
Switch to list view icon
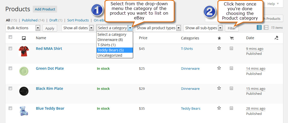259,28
